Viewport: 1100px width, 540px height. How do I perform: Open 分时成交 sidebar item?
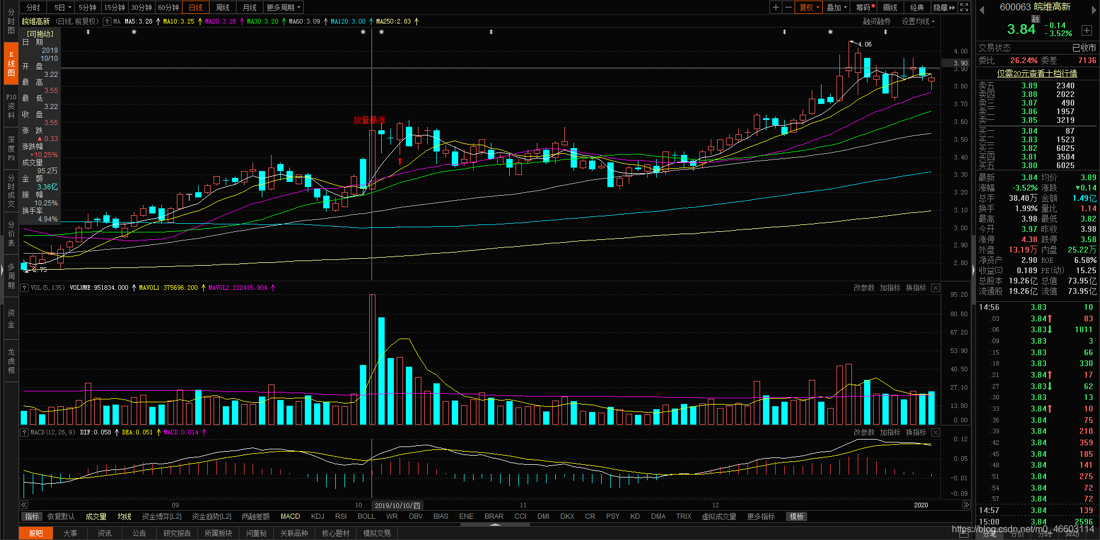pos(11,191)
